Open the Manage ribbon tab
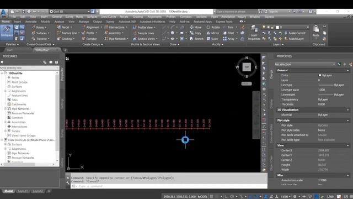 [x=84, y=22]
